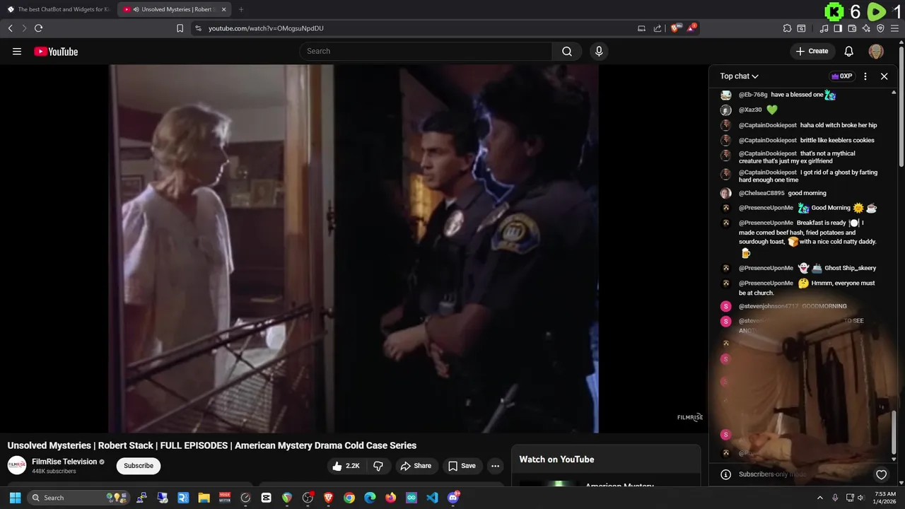Click the FilmRise channel avatar
This screenshot has height=509, width=905.
17,466
